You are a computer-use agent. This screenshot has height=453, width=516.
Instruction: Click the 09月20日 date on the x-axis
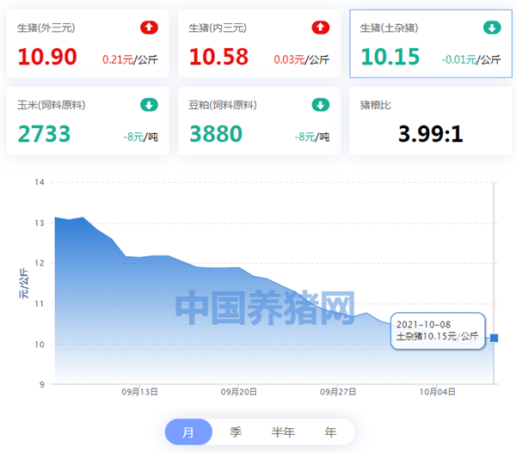(238, 392)
